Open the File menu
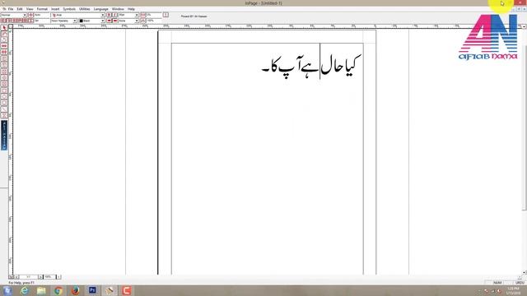The image size is (527, 296). click(11, 9)
